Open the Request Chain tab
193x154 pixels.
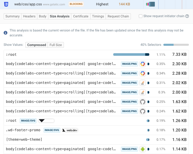click(x=118, y=16)
